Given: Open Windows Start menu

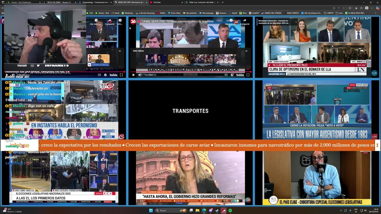Looking at the screenshot, I should click(151, 210).
